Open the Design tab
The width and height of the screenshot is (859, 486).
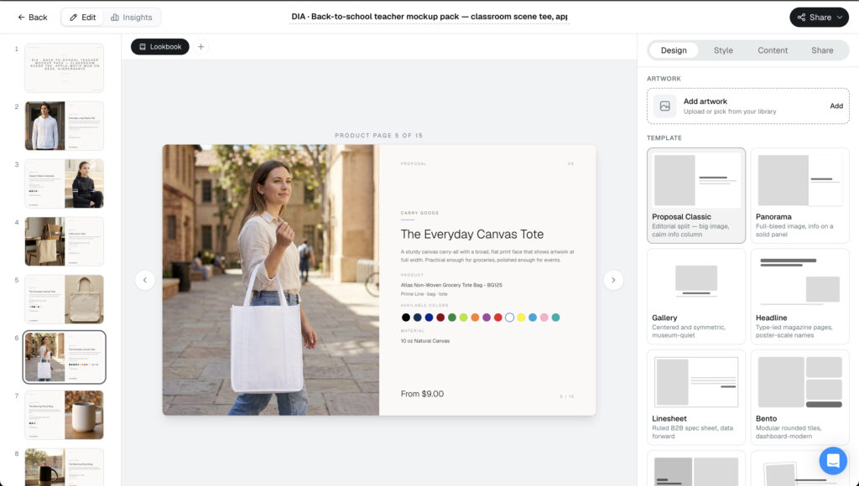674,49
